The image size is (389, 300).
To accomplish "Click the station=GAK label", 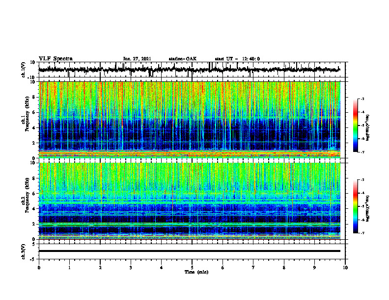I will click(183, 59).
